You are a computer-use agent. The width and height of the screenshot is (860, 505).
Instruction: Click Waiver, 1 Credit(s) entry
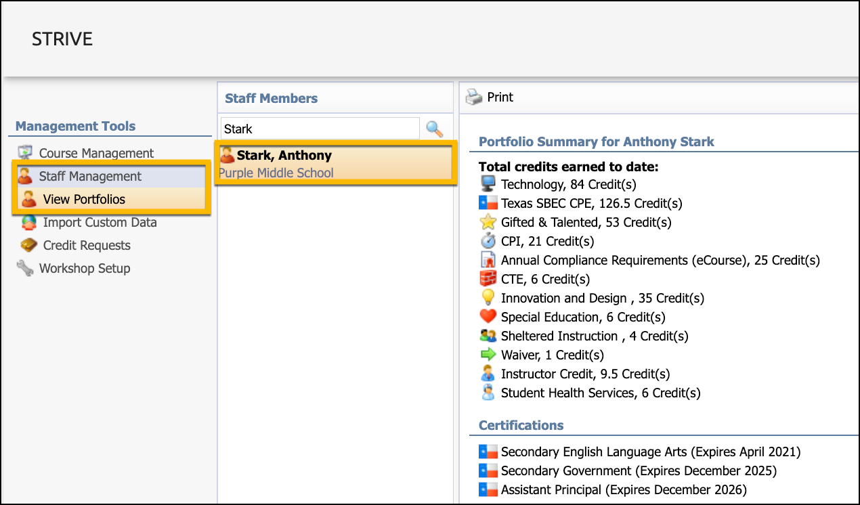[x=553, y=355]
